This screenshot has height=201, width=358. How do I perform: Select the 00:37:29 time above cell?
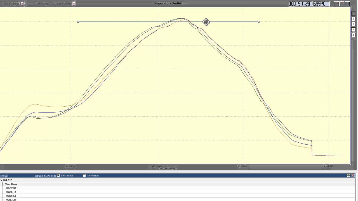[11, 200]
